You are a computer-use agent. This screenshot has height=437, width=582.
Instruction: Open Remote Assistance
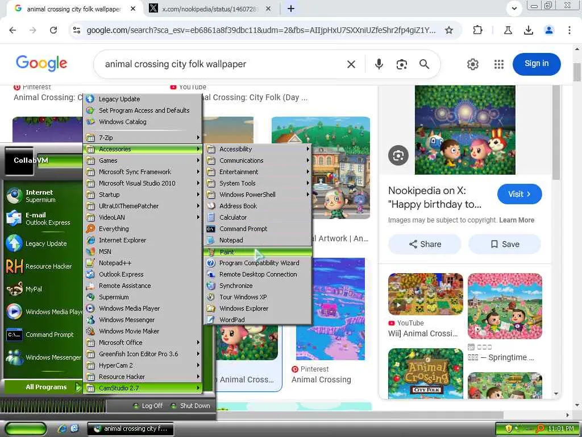tap(143, 286)
